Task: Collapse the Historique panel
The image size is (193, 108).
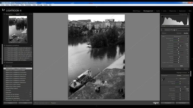Action: click(x=4, y=66)
